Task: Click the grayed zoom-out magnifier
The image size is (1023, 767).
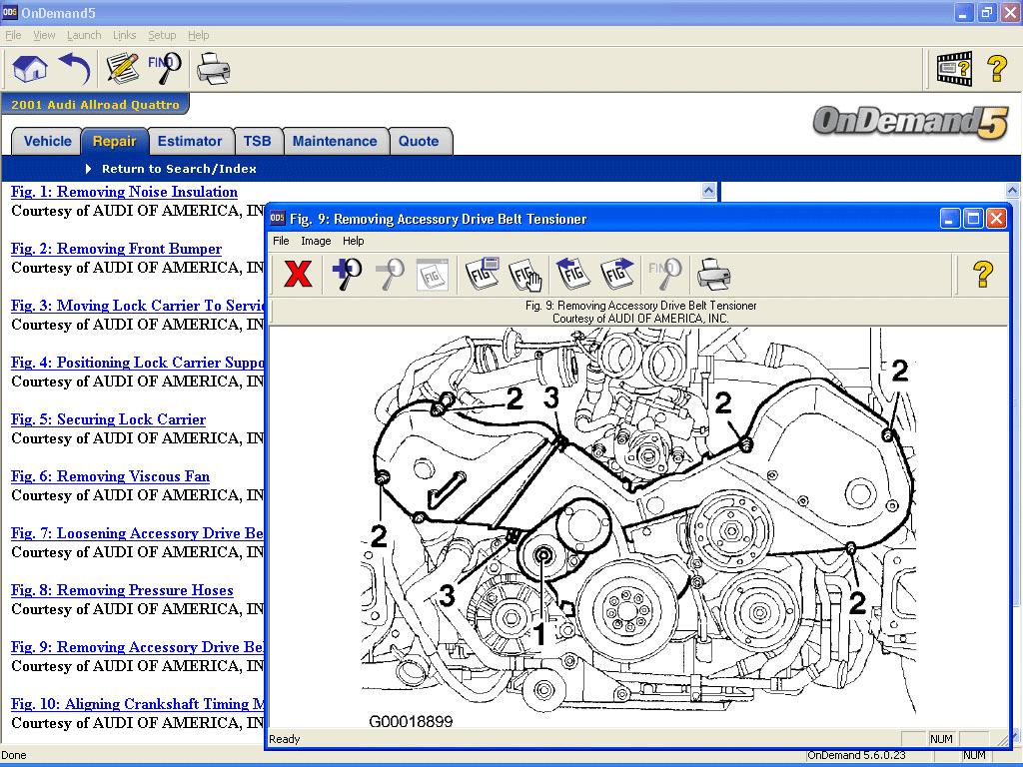Action: (391, 274)
